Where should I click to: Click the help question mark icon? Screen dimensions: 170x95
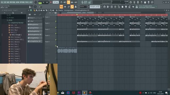[141, 2]
